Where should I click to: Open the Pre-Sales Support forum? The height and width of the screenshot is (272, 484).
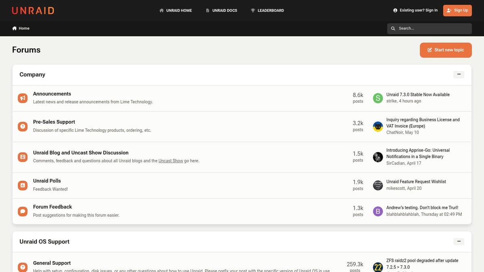(x=54, y=122)
